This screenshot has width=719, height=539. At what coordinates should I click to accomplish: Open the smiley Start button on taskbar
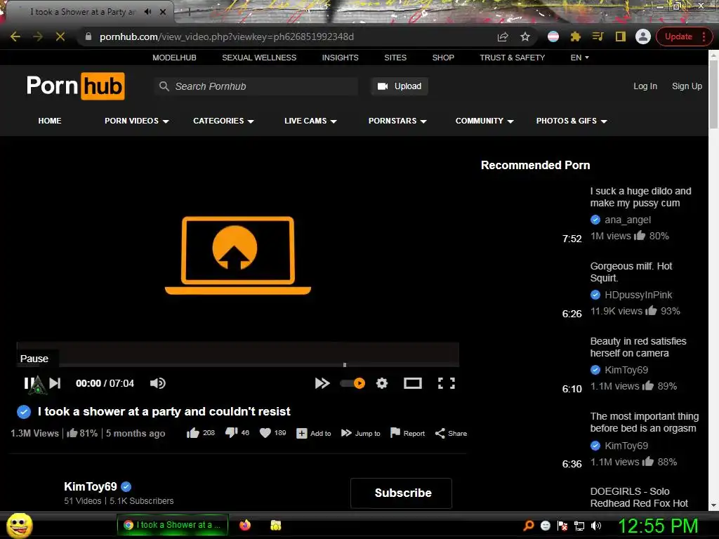pyautogui.click(x=19, y=525)
